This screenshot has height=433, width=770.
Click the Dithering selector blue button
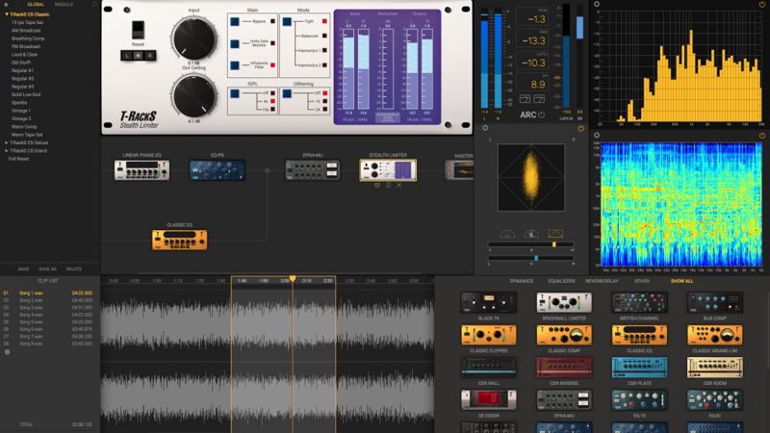click(287, 93)
